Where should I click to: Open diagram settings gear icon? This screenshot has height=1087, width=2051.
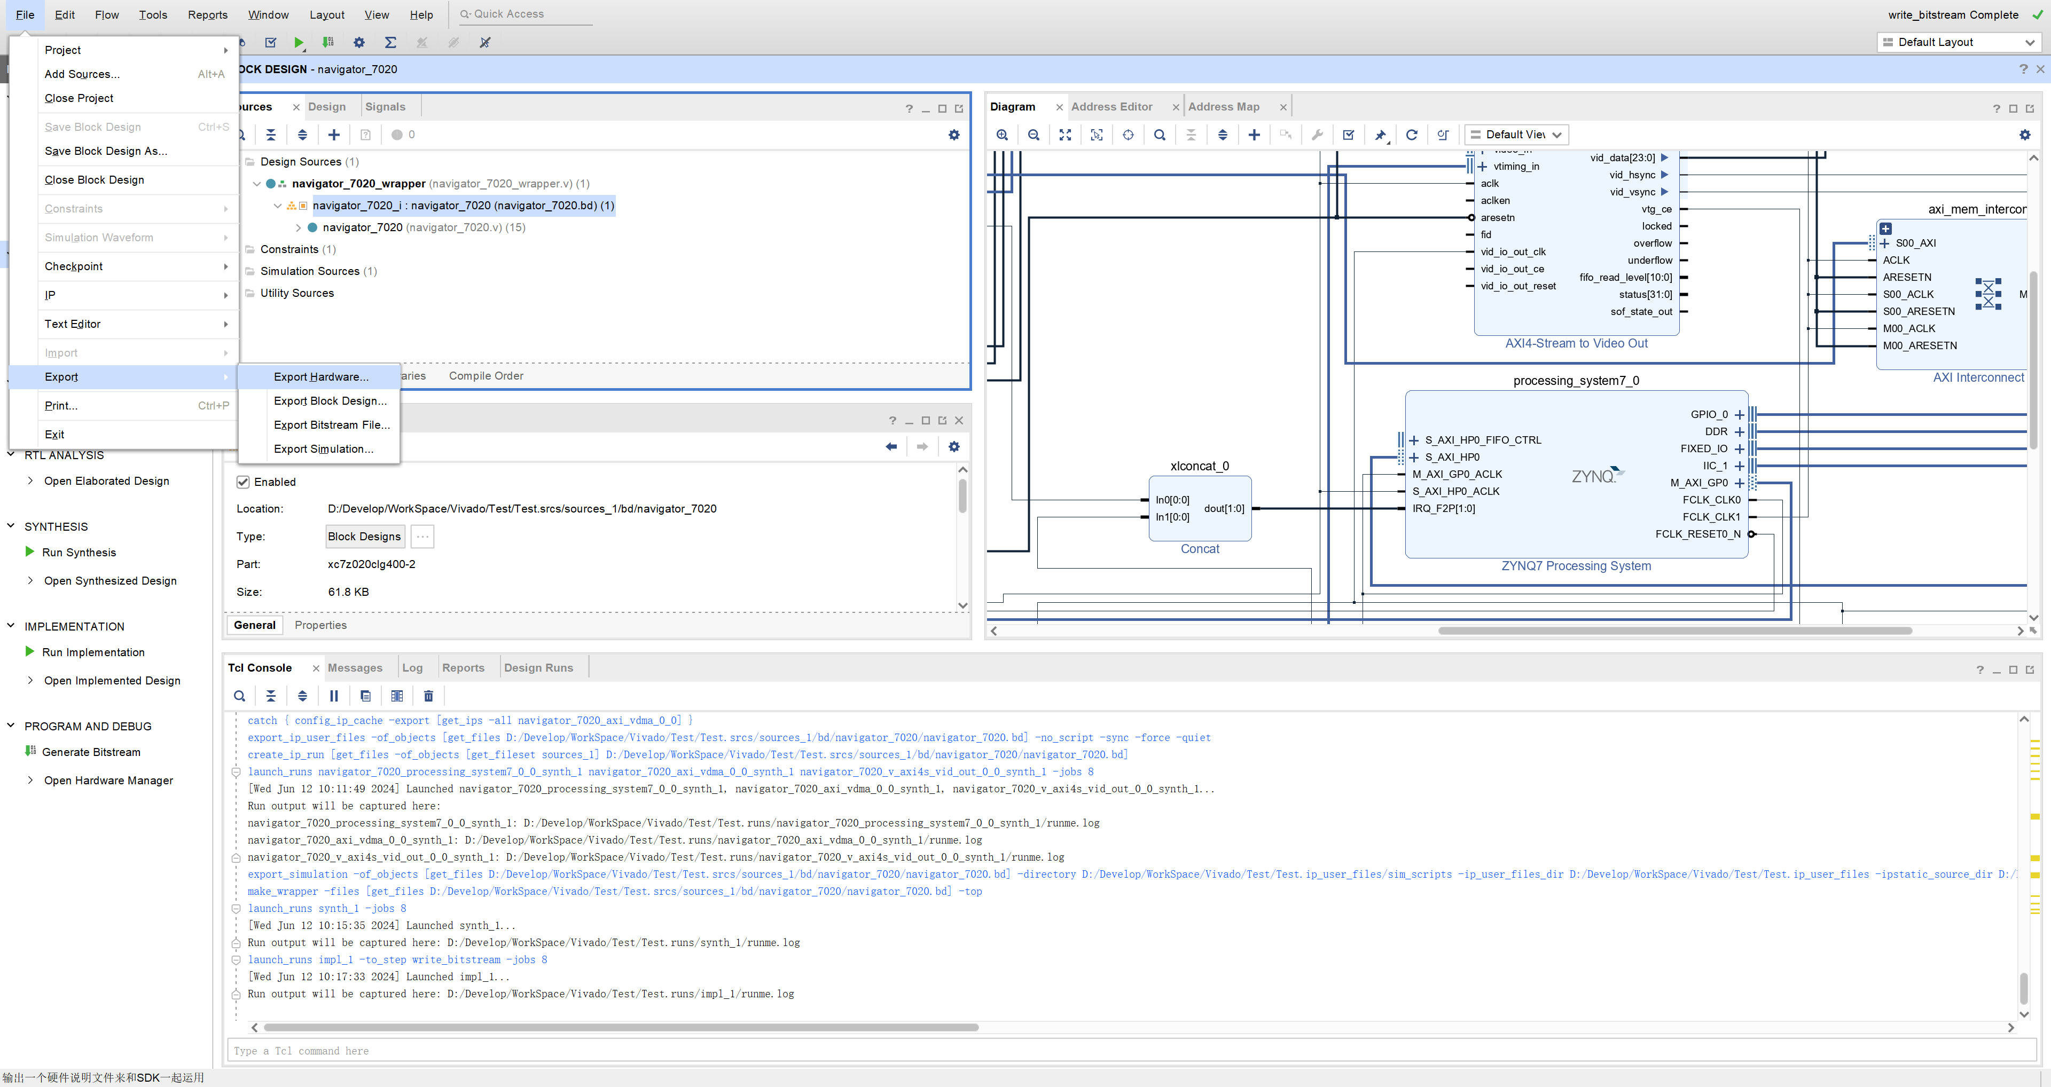[2025, 135]
